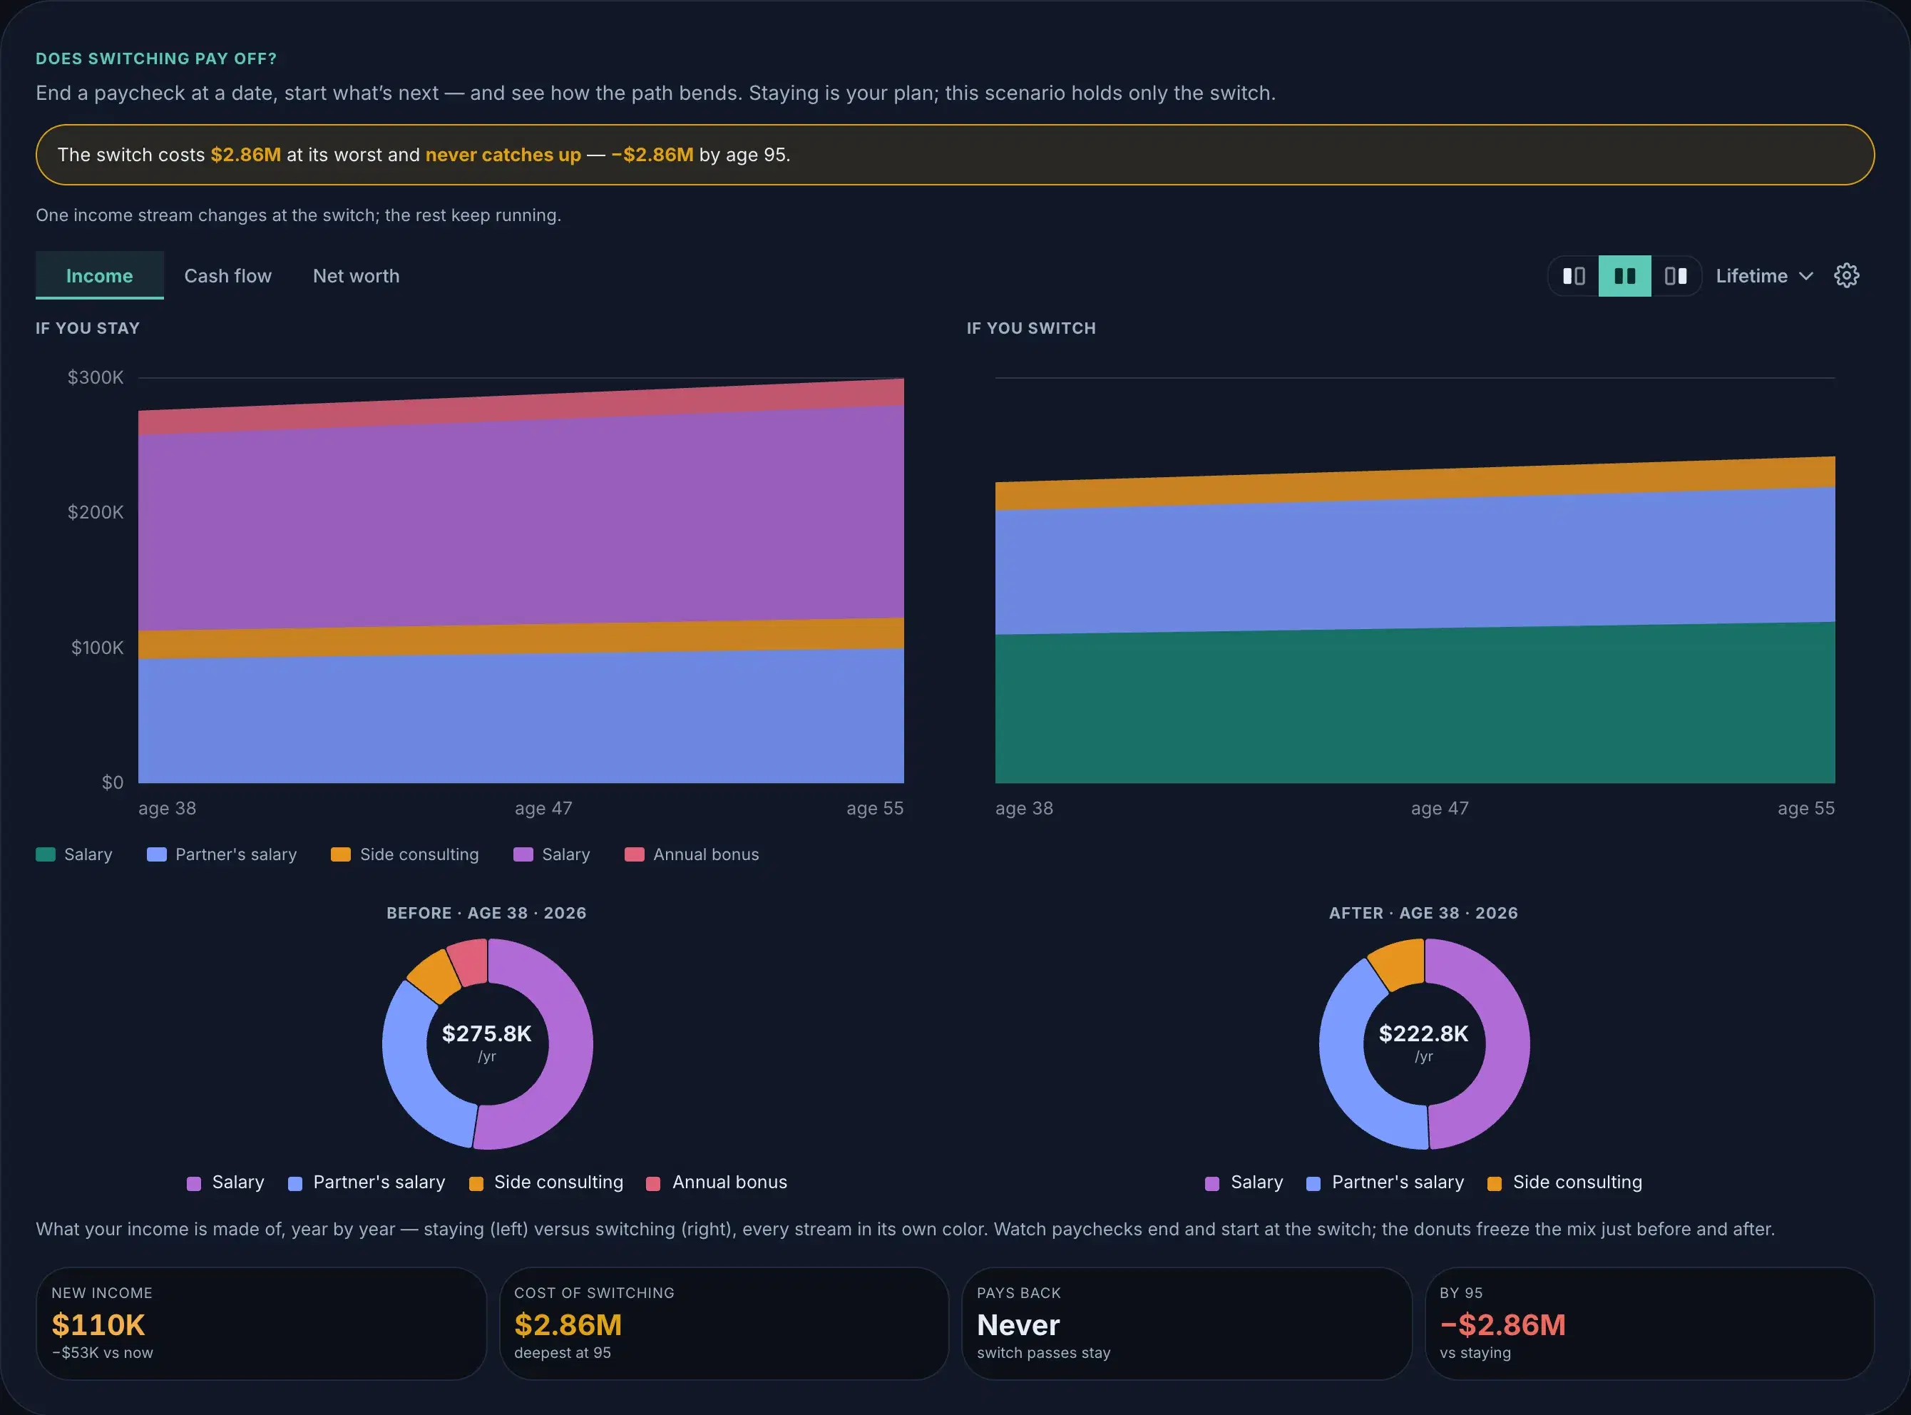Click the "never catches up" text in the summary banner

tap(503, 155)
